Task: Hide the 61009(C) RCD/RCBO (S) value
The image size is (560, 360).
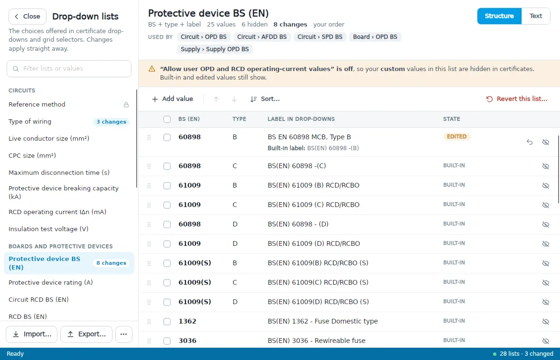Action: click(x=546, y=283)
